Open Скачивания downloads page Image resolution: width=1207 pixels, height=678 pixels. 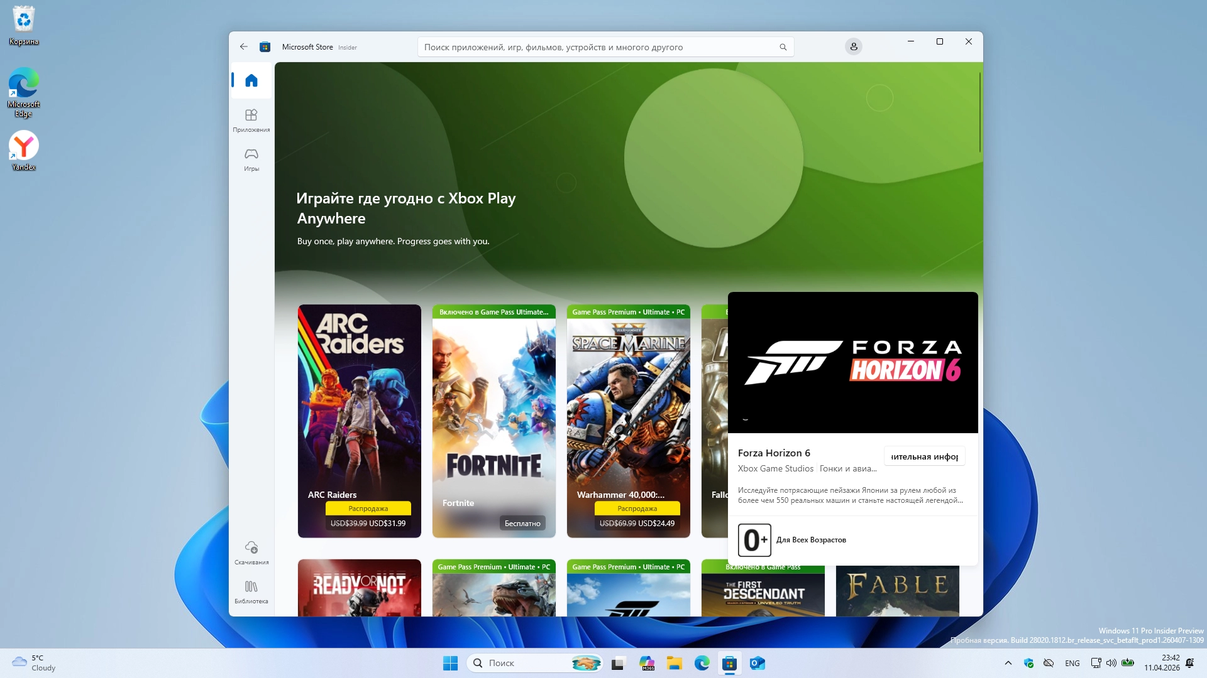click(251, 552)
